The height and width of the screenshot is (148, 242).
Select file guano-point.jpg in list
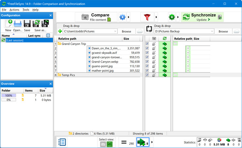tap(102, 66)
